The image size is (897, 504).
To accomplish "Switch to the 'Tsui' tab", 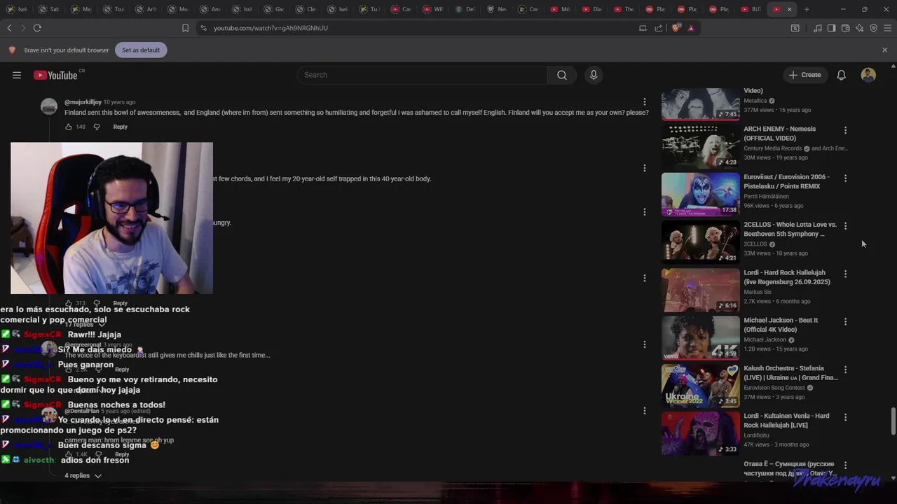I will tap(112, 9).
